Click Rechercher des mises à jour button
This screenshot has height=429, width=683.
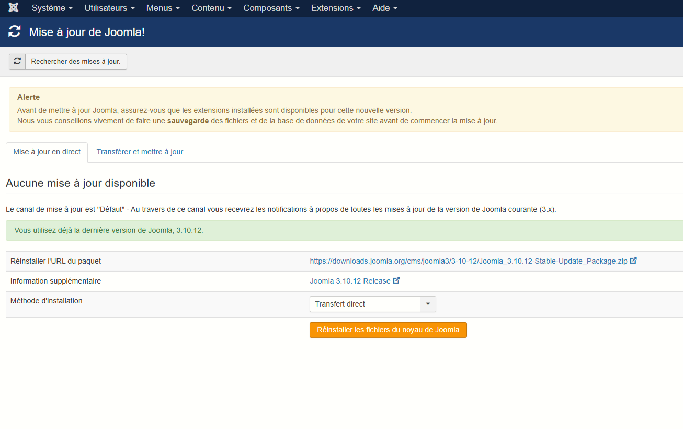(68, 61)
